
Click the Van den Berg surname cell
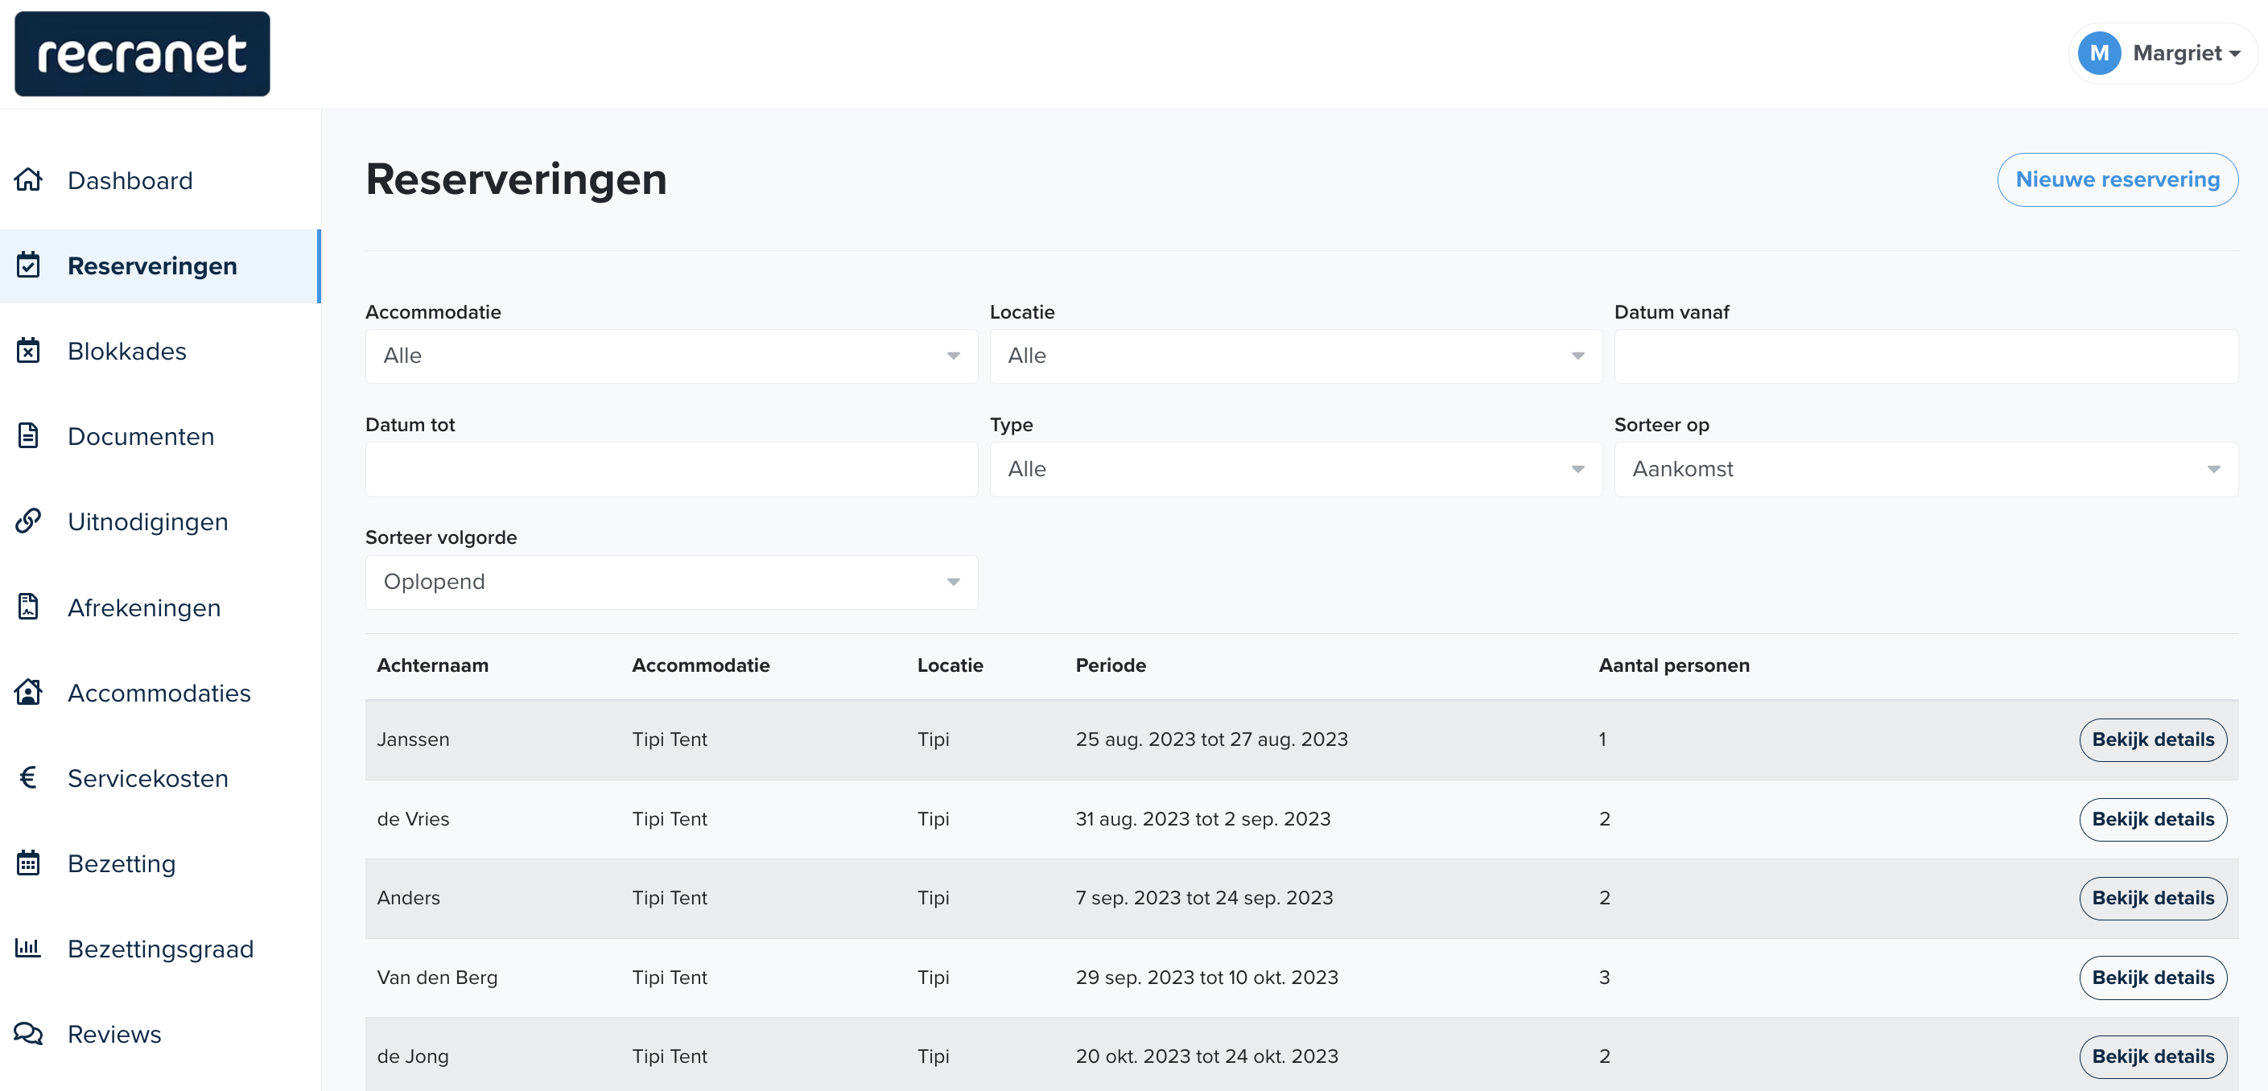pos(437,978)
